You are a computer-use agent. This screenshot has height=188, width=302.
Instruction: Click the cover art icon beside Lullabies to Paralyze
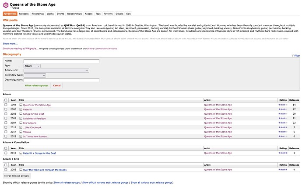coord(21,119)
